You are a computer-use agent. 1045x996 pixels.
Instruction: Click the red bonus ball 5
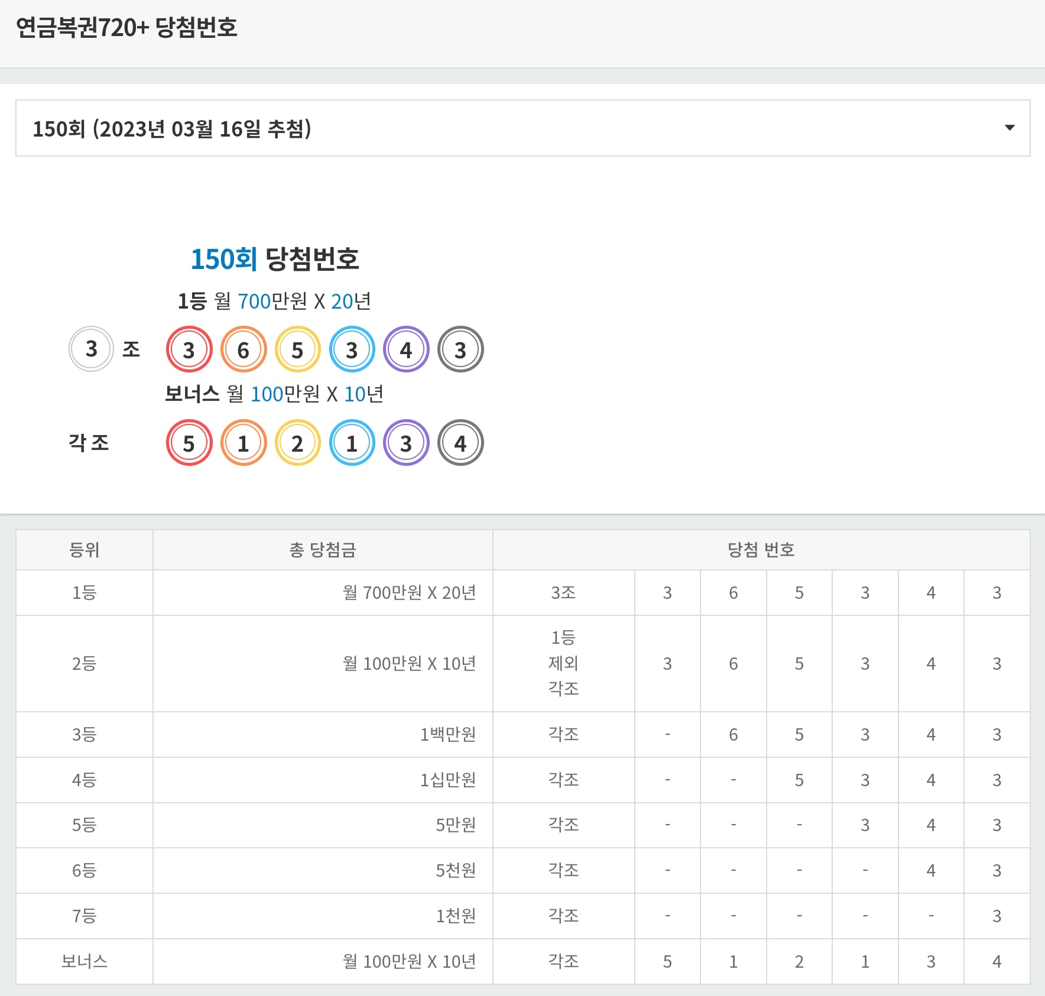[189, 443]
